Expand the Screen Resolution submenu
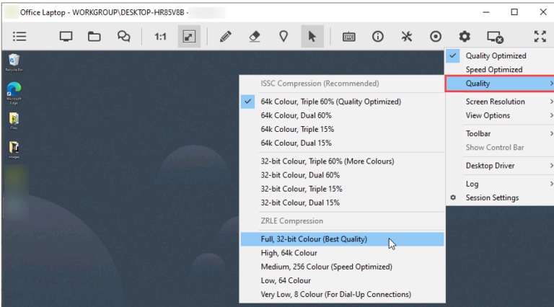This screenshot has height=307, width=554. [500, 102]
